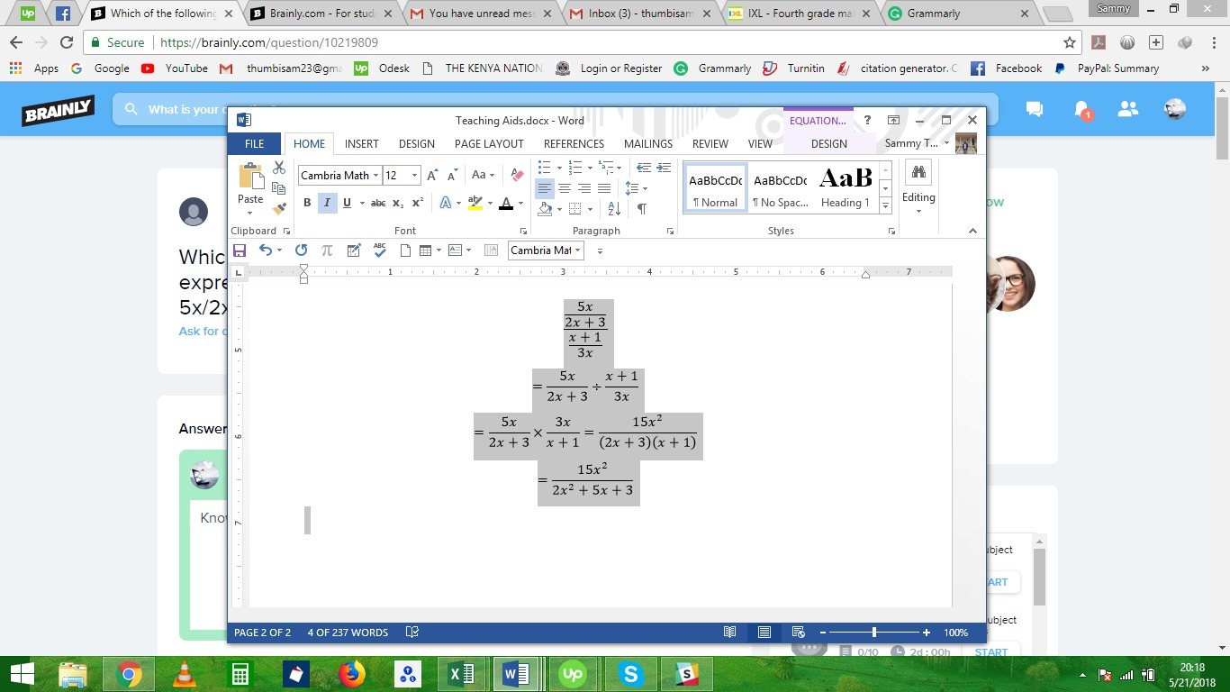
Task: Open Equation Tools DESIGN tab
Action: tap(829, 143)
